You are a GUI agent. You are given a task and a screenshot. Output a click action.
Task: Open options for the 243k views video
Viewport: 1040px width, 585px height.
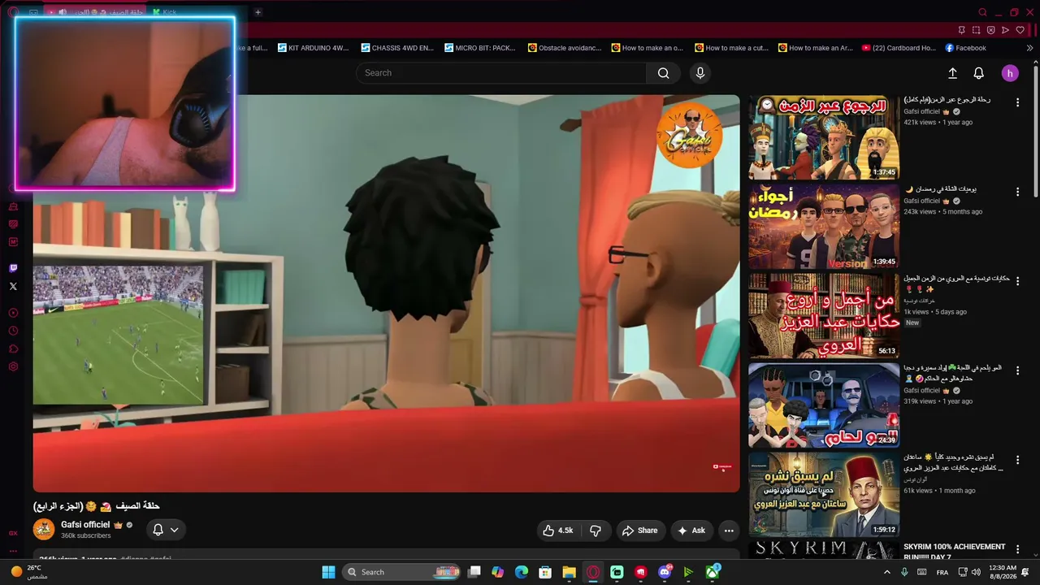[x=1017, y=192]
